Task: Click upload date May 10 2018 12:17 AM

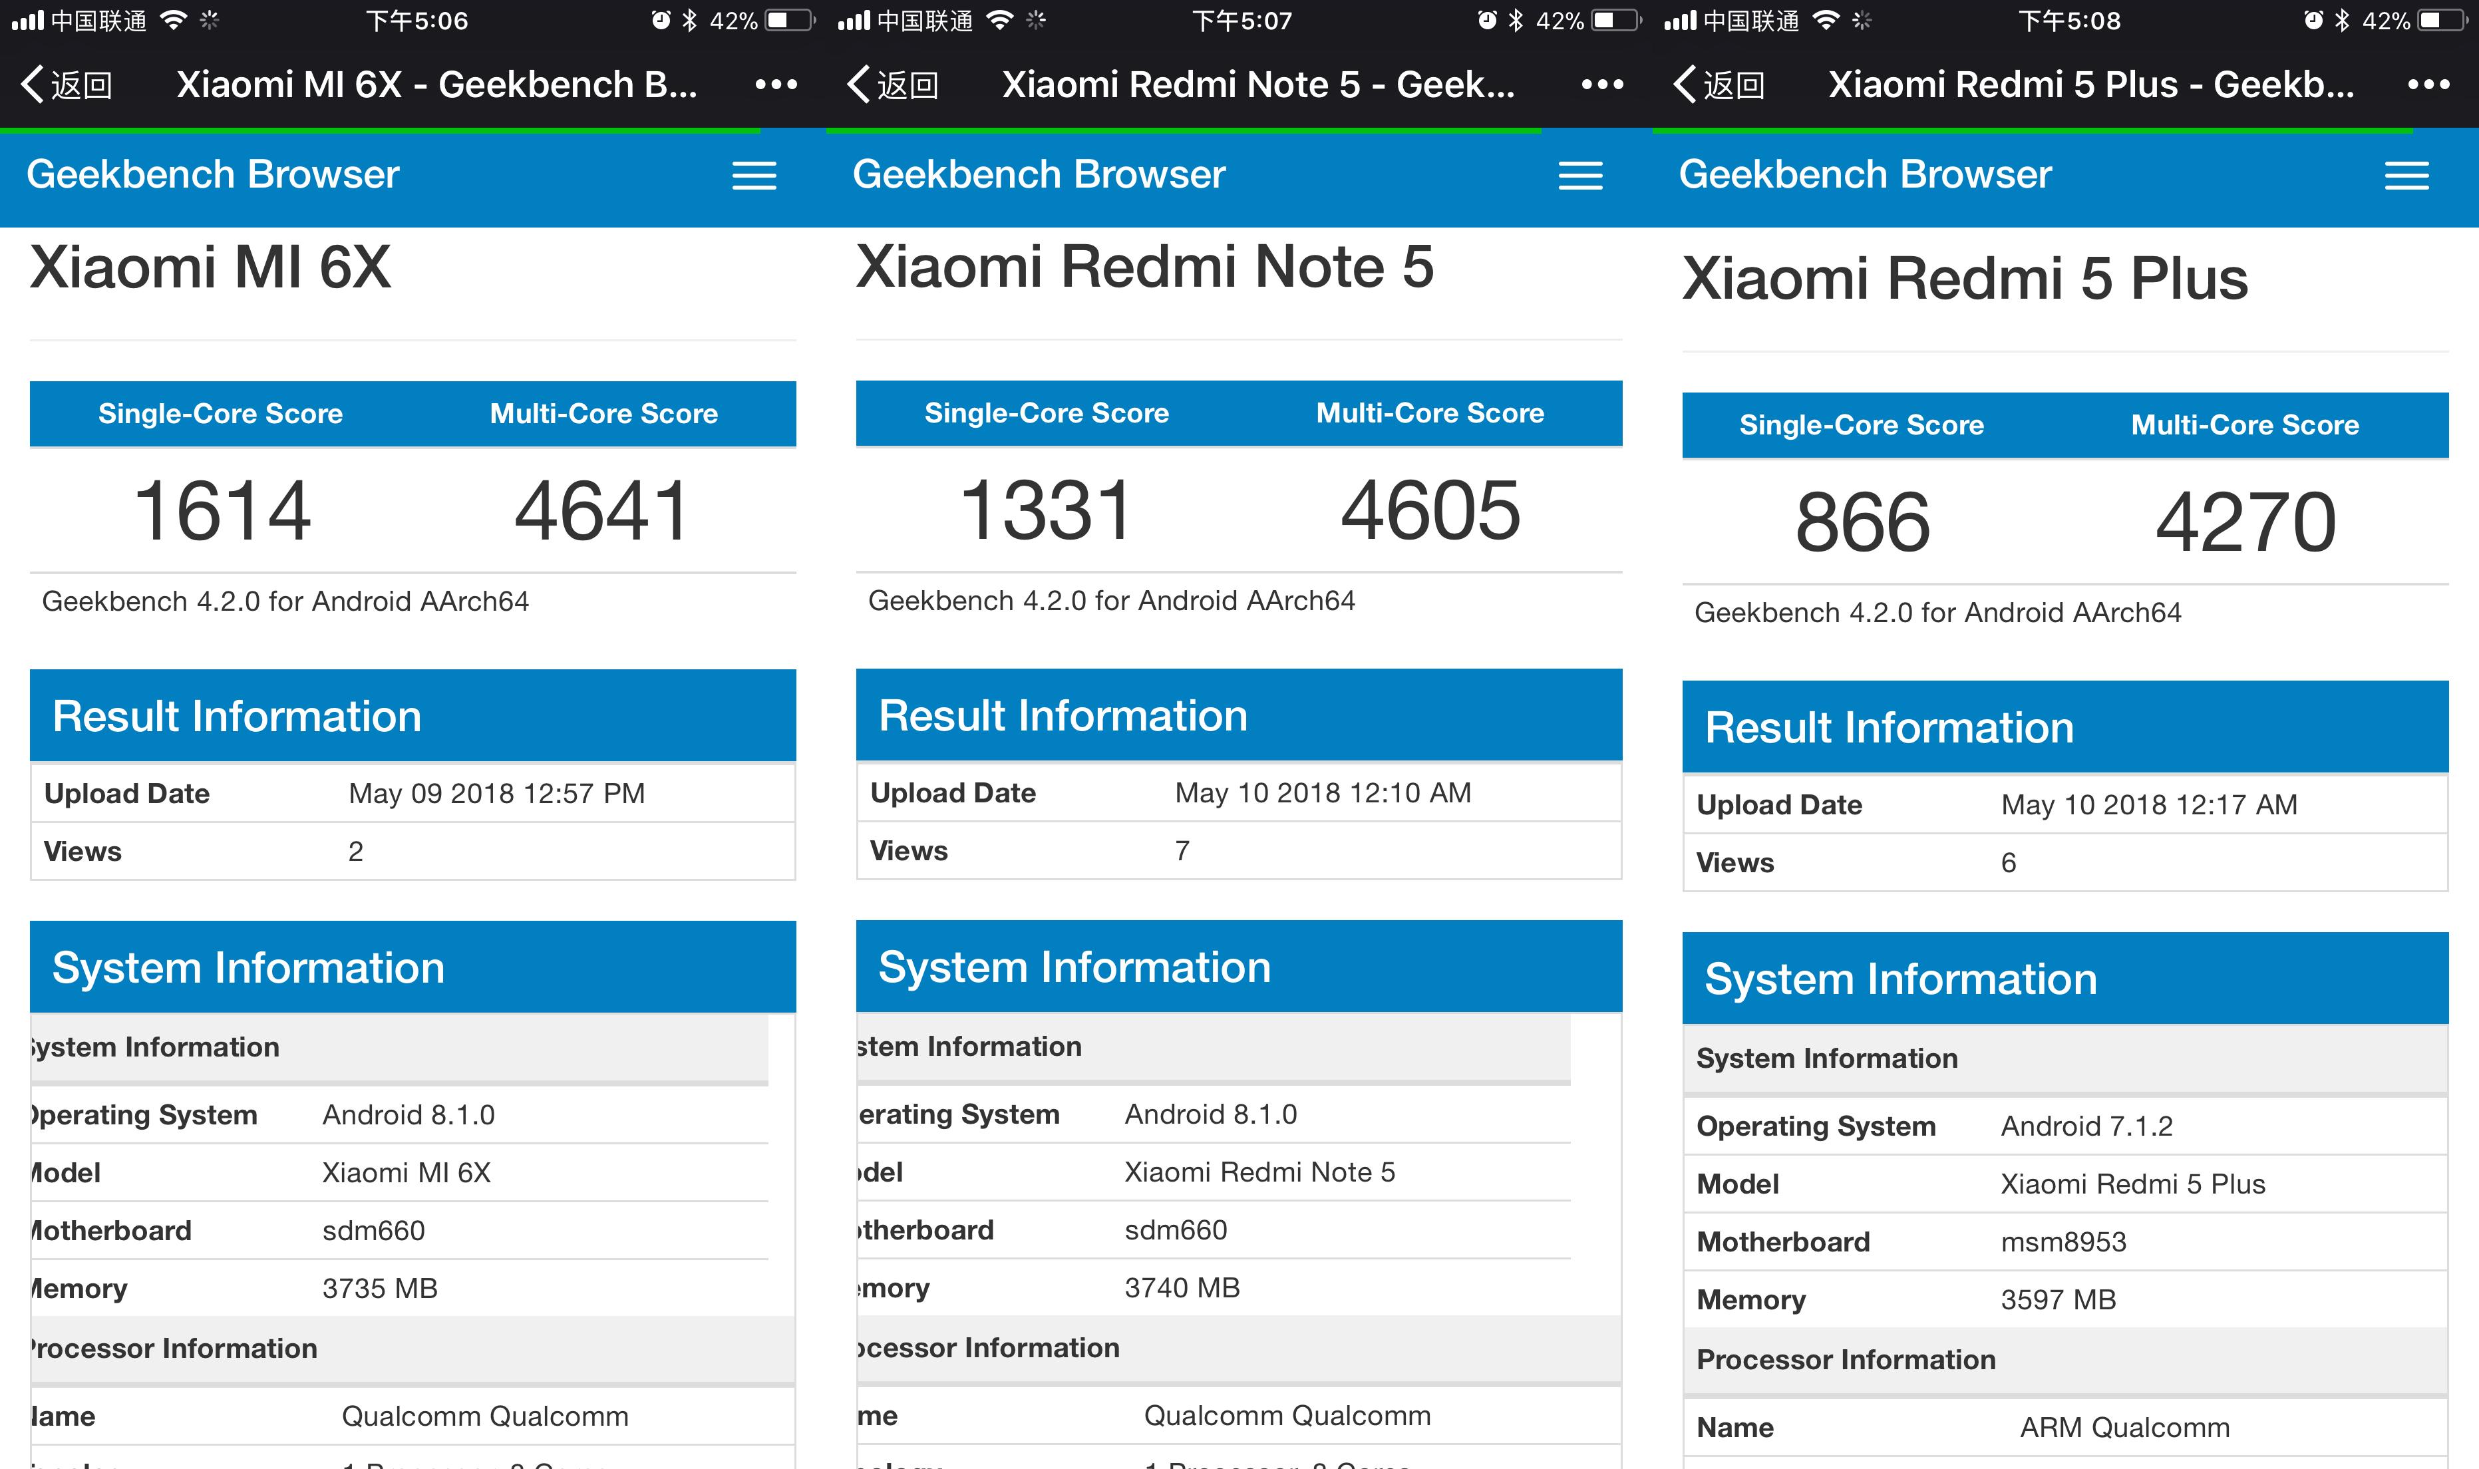Action: point(2150,805)
